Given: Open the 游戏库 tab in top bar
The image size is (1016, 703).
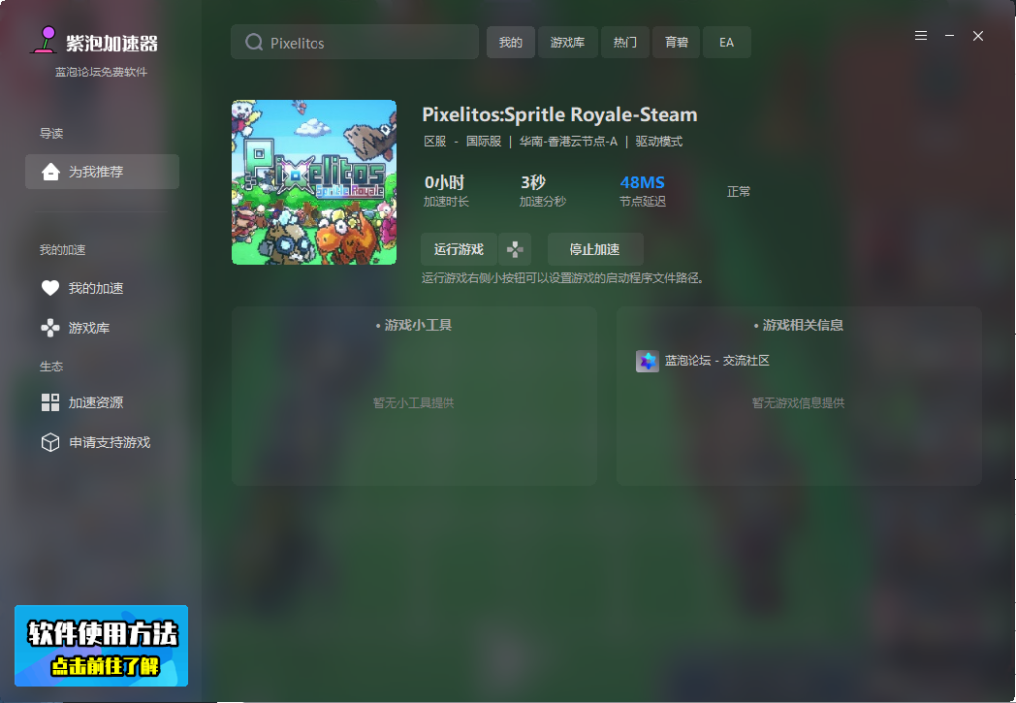Looking at the screenshot, I should tap(568, 42).
